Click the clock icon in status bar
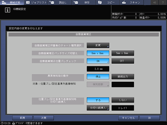167x125 pixels. click(x=2, y=123)
